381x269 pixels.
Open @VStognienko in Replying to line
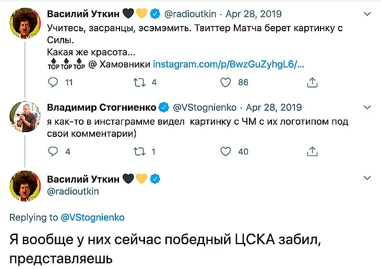(93, 217)
